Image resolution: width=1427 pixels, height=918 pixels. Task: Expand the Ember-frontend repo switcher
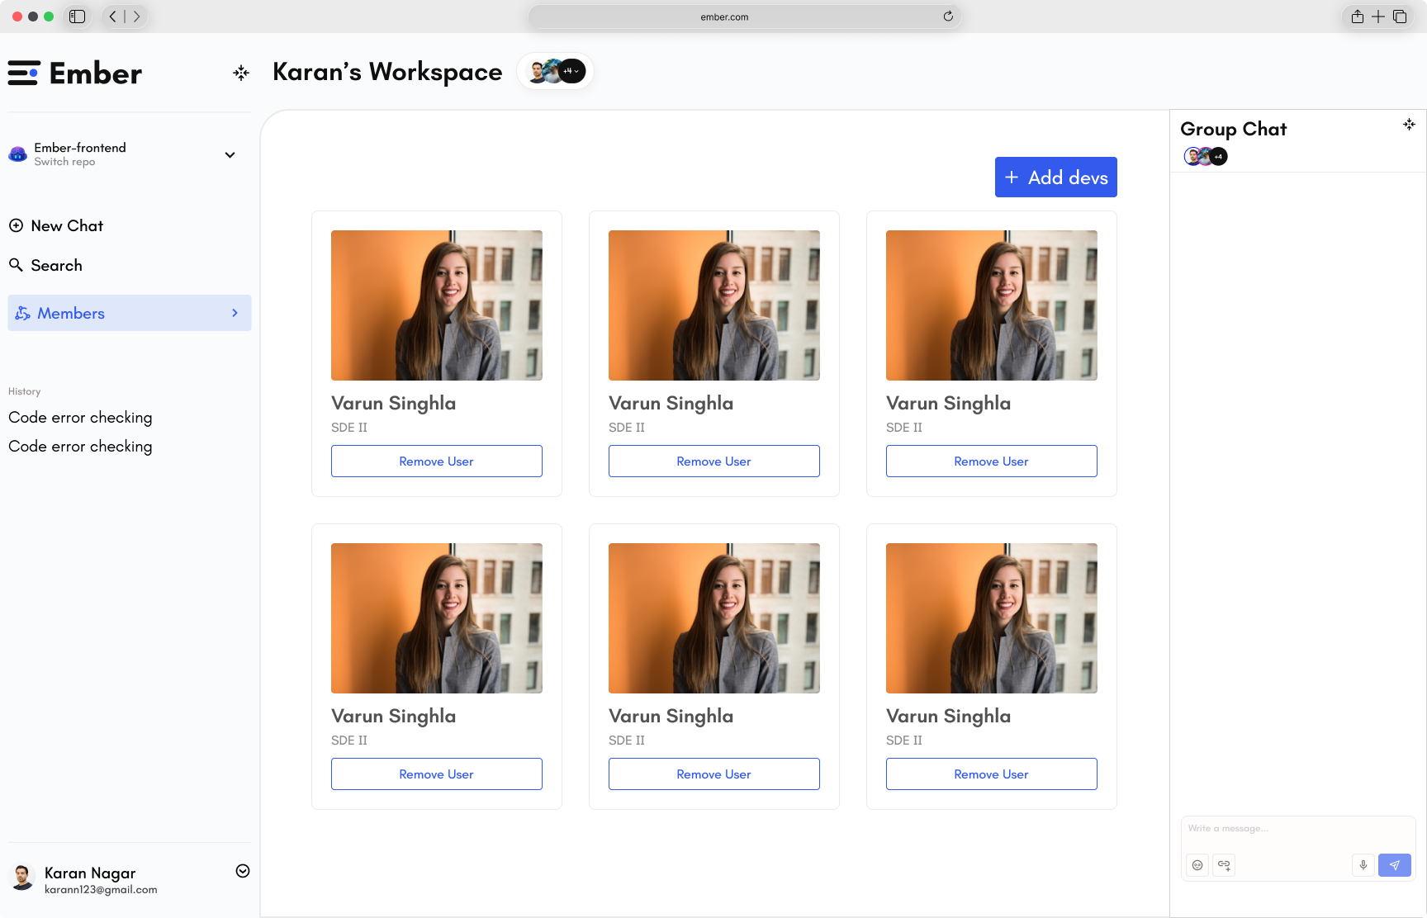tap(230, 154)
